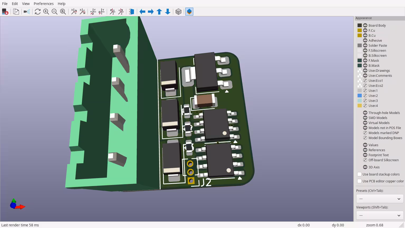Image resolution: width=405 pixels, height=228 pixels.
Task: Open the Preferences menu
Action: point(44,4)
